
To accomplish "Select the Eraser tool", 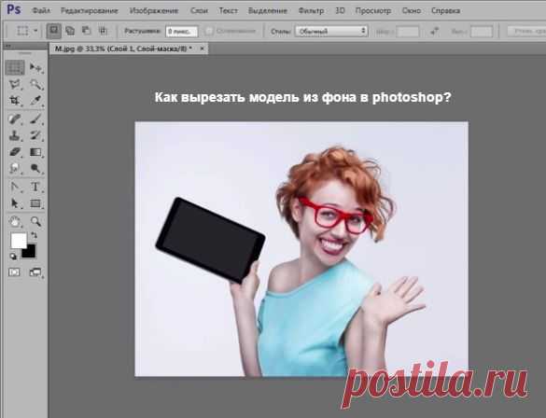I will 15,152.
